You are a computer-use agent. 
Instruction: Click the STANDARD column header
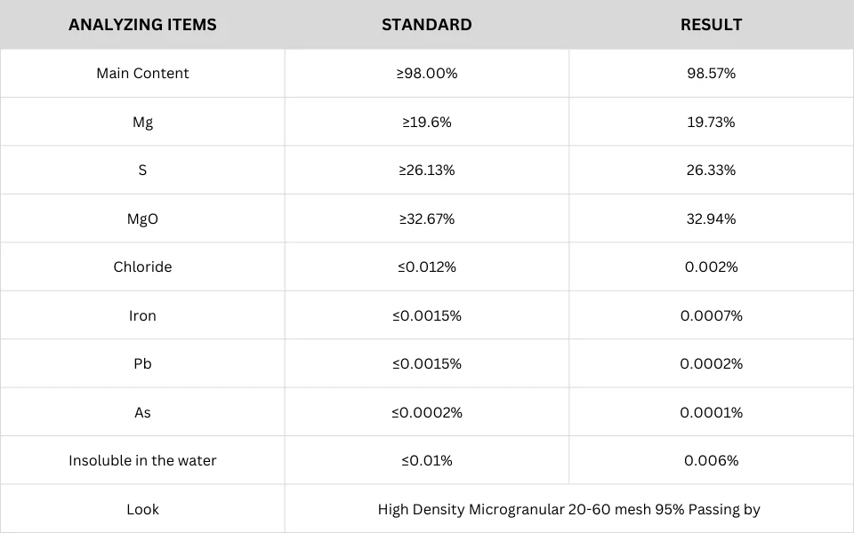pyautogui.click(x=426, y=25)
